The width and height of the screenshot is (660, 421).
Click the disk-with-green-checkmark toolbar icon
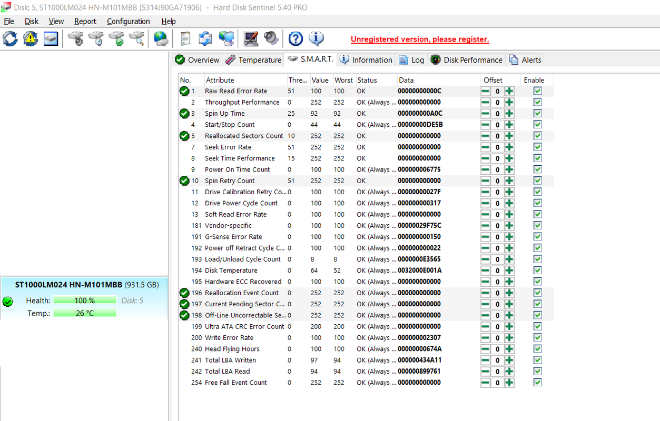pos(116,38)
